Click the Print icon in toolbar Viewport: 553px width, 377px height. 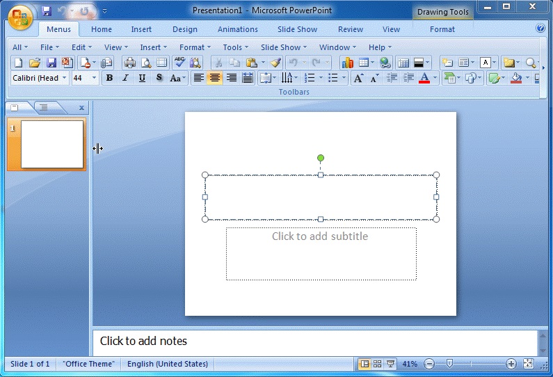(129, 63)
